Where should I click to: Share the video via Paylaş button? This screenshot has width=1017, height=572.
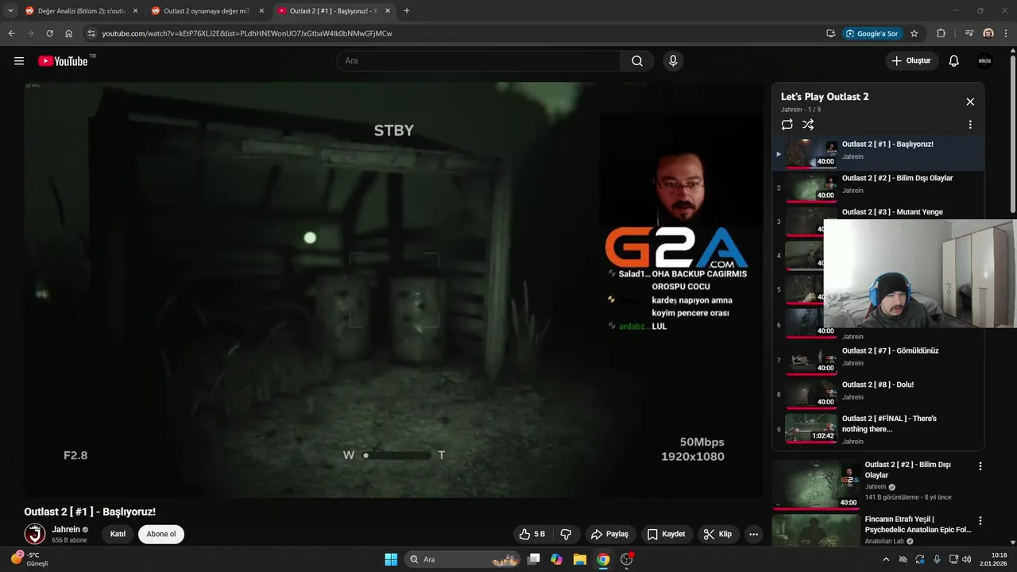coord(609,535)
